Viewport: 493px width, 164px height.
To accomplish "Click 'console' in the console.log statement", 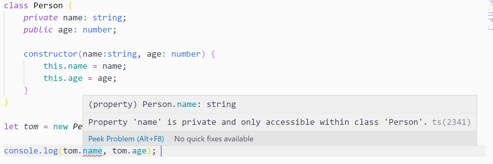I will (x=21, y=151).
